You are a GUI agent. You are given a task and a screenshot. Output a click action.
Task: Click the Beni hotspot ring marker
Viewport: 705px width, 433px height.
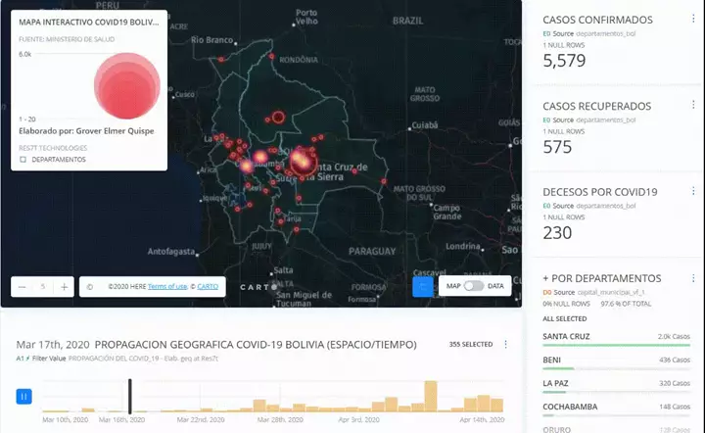coord(278,118)
